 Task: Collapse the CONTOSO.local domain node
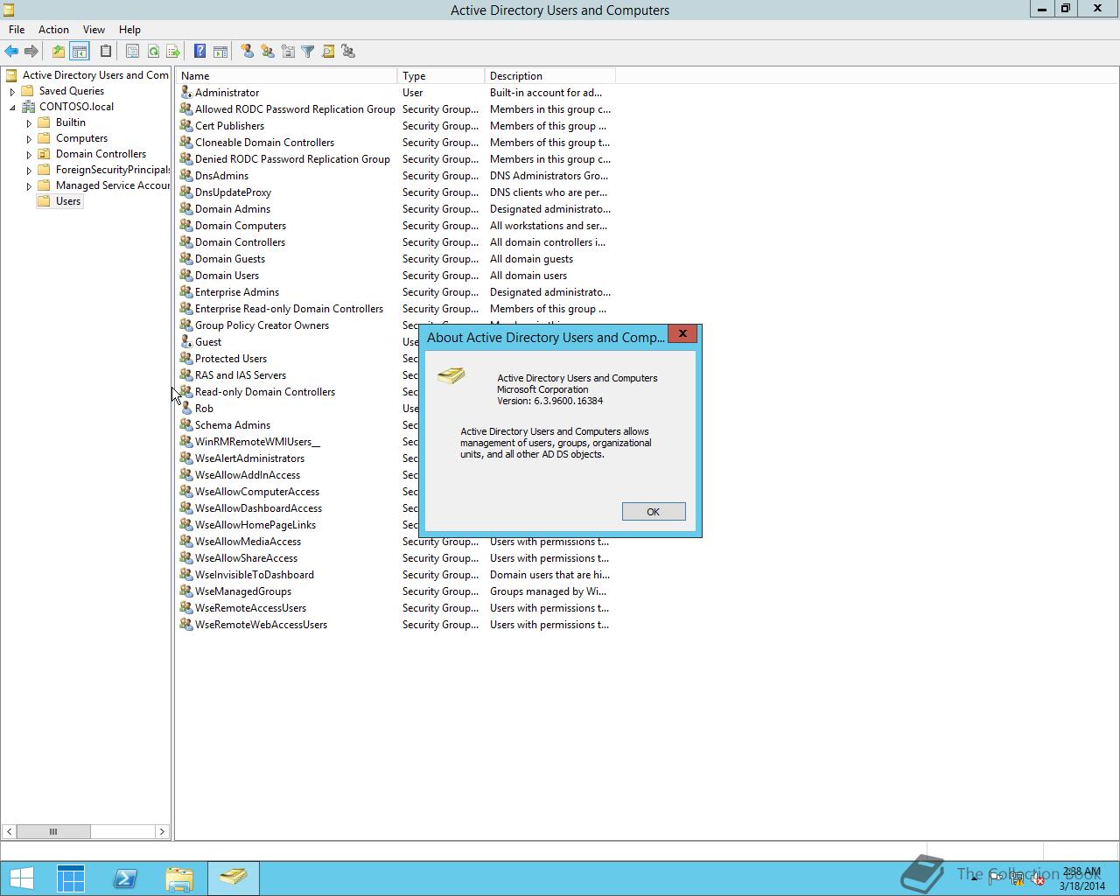[12, 107]
